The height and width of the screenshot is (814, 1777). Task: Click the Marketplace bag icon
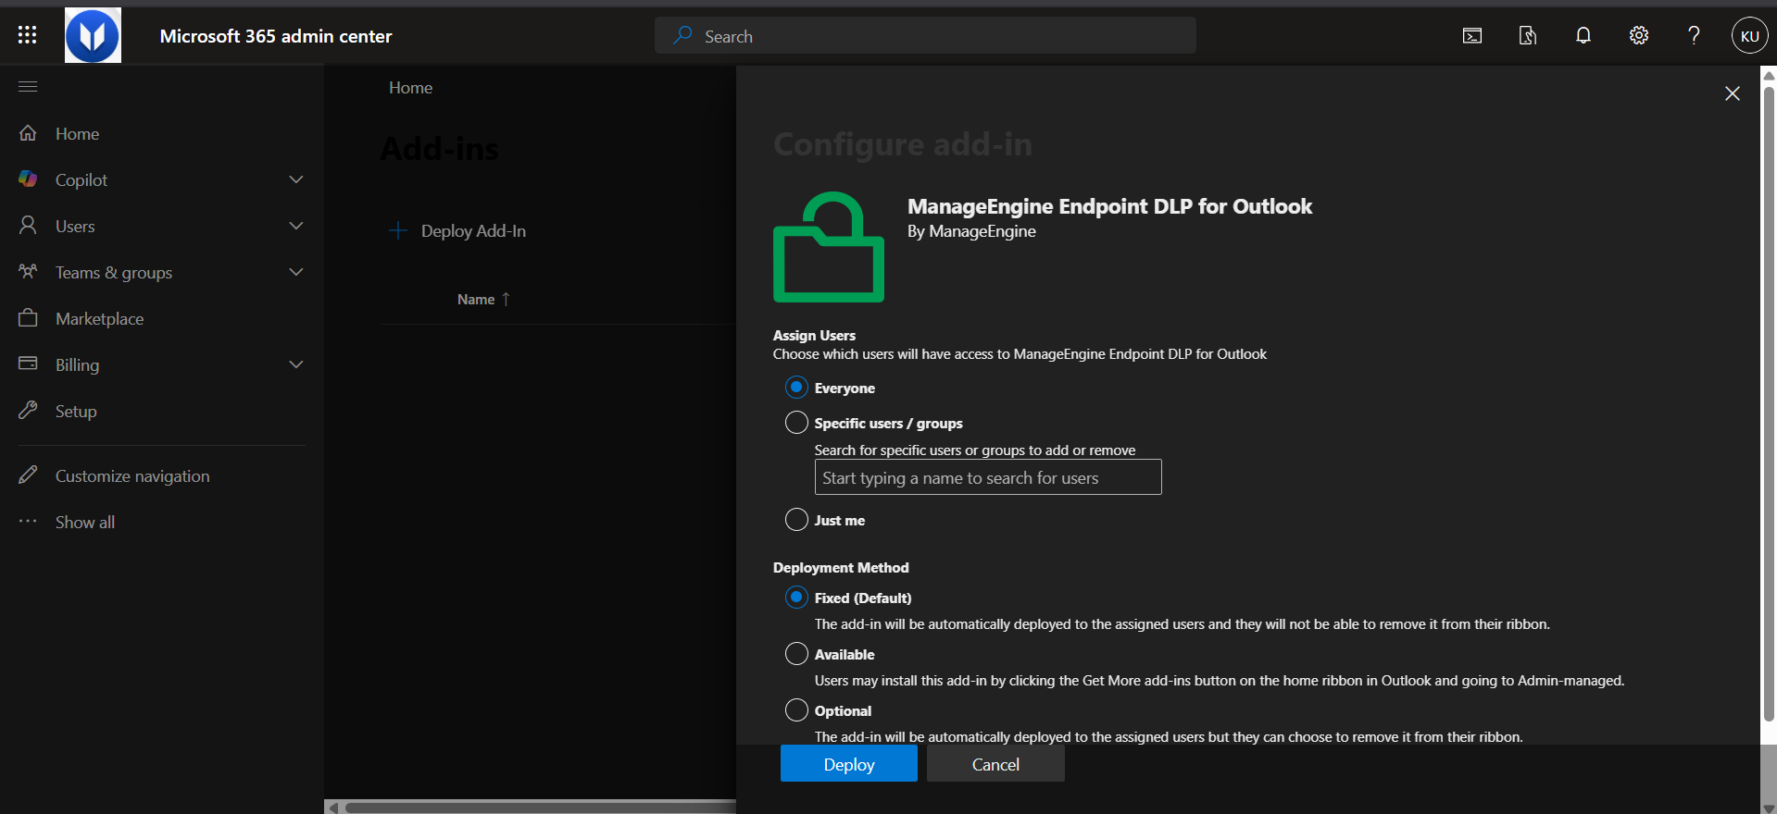tap(29, 317)
